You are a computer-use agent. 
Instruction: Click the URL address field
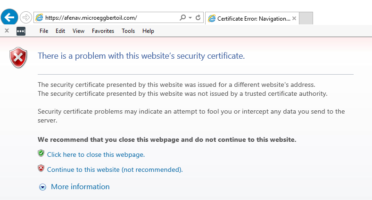click(108, 18)
